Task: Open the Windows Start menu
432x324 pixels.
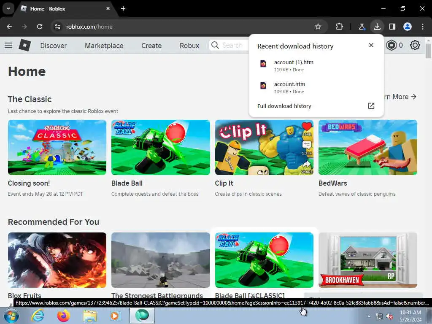Action: tap(11, 316)
